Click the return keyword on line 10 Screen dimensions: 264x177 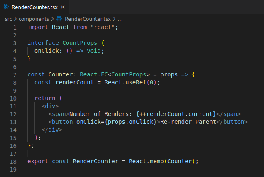[45, 98]
